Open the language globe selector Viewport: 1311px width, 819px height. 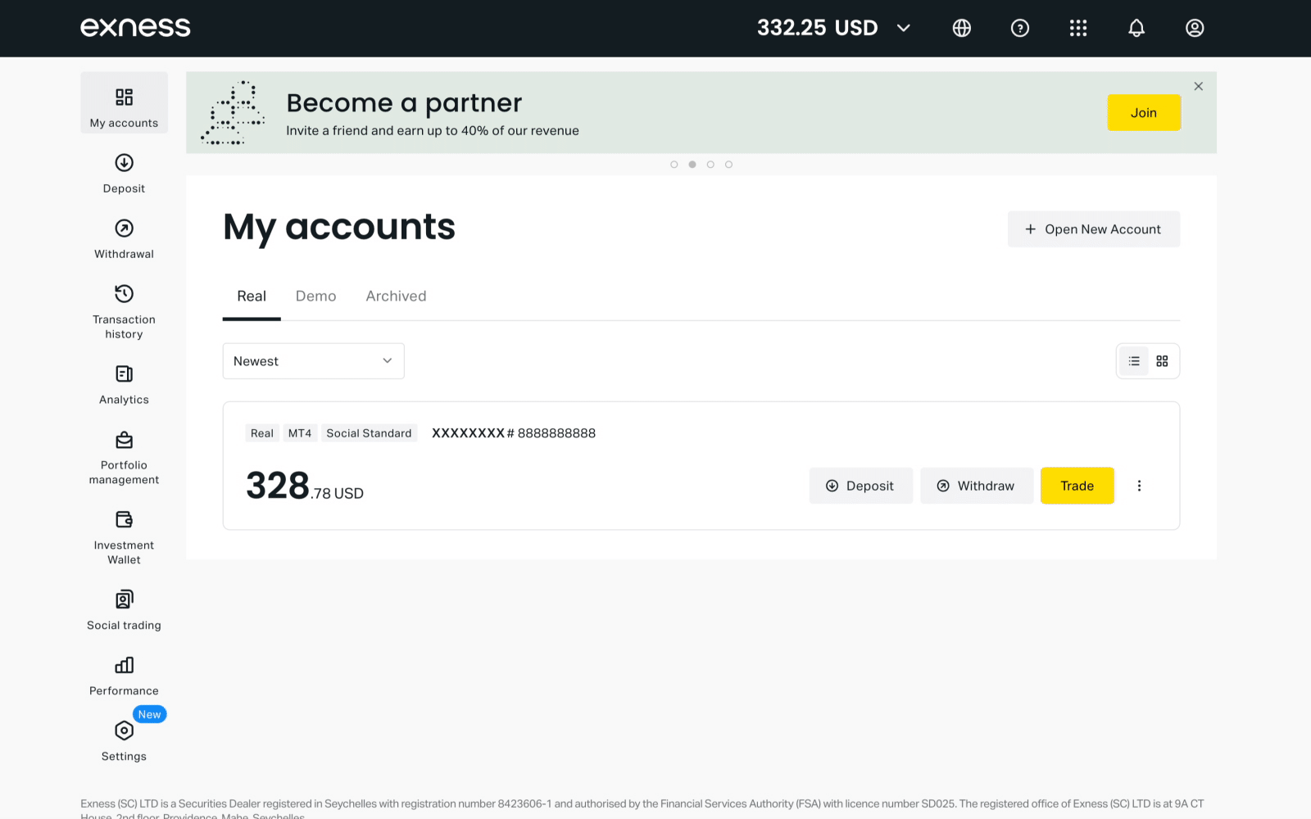click(x=962, y=28)
